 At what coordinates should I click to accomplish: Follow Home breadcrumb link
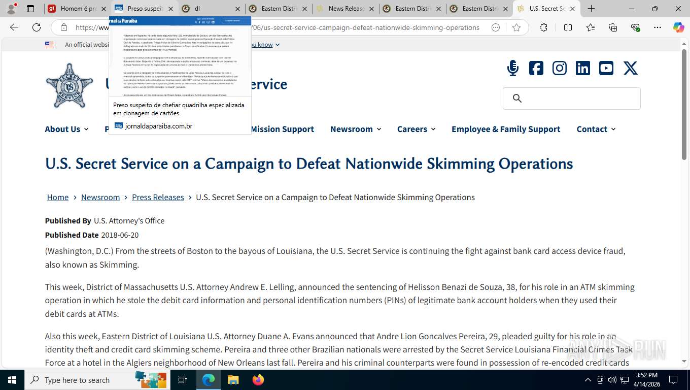58,197
